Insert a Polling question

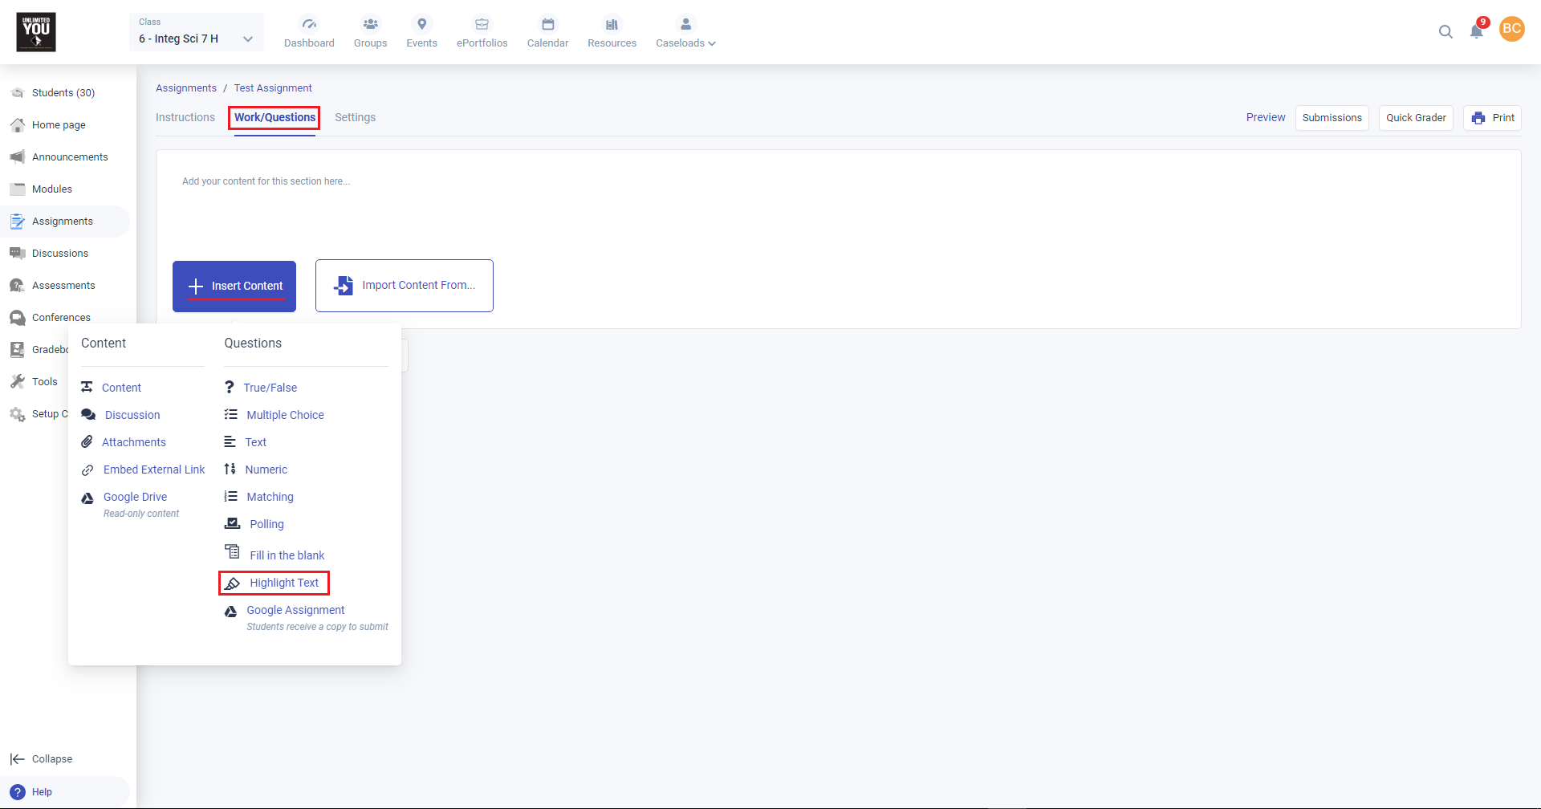[x=254, y=524]
